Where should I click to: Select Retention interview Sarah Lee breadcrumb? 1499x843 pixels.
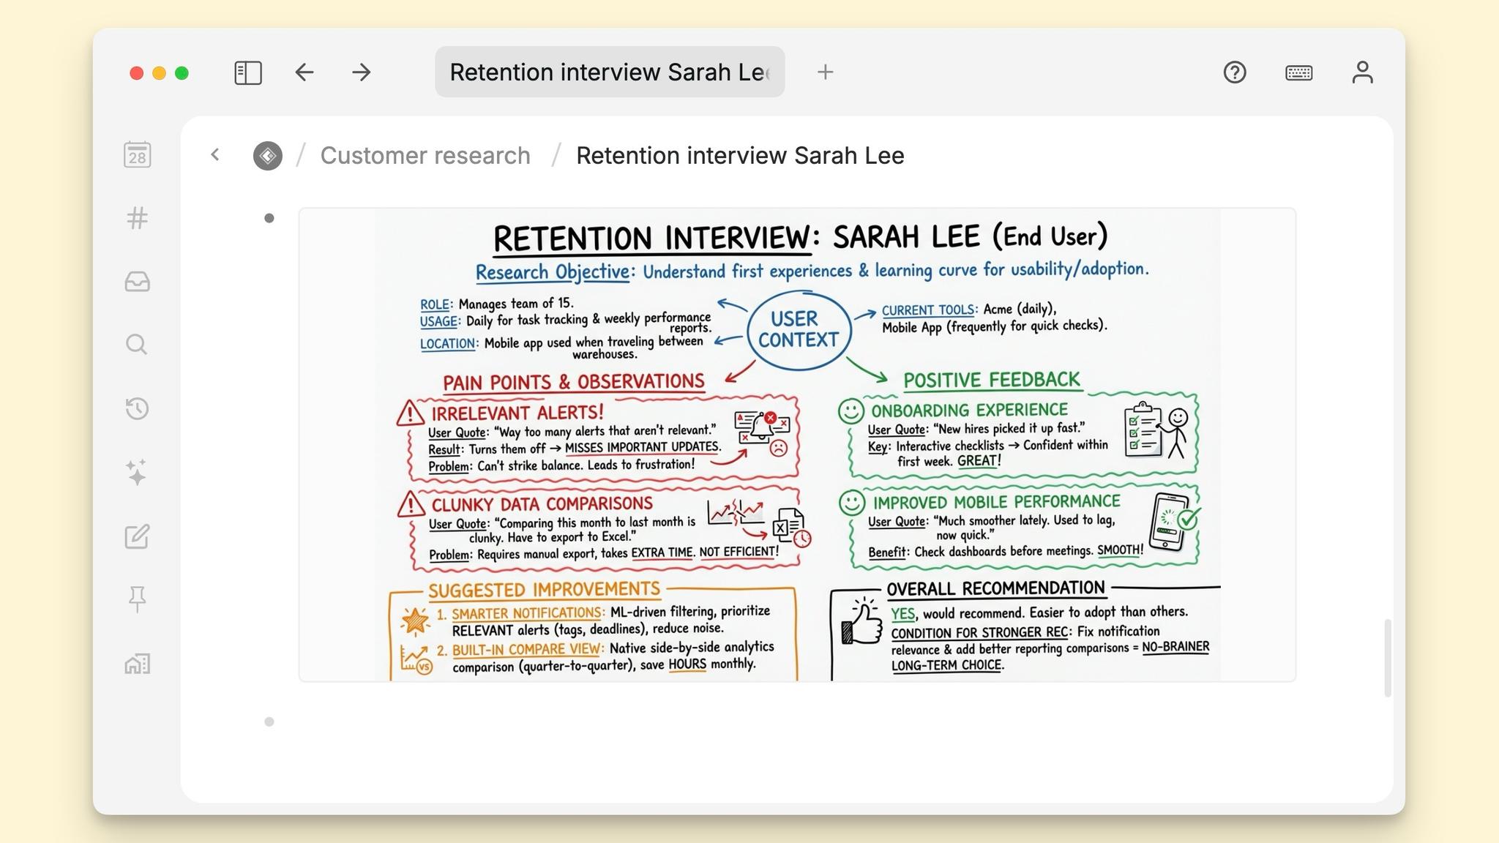pos(740,156)
